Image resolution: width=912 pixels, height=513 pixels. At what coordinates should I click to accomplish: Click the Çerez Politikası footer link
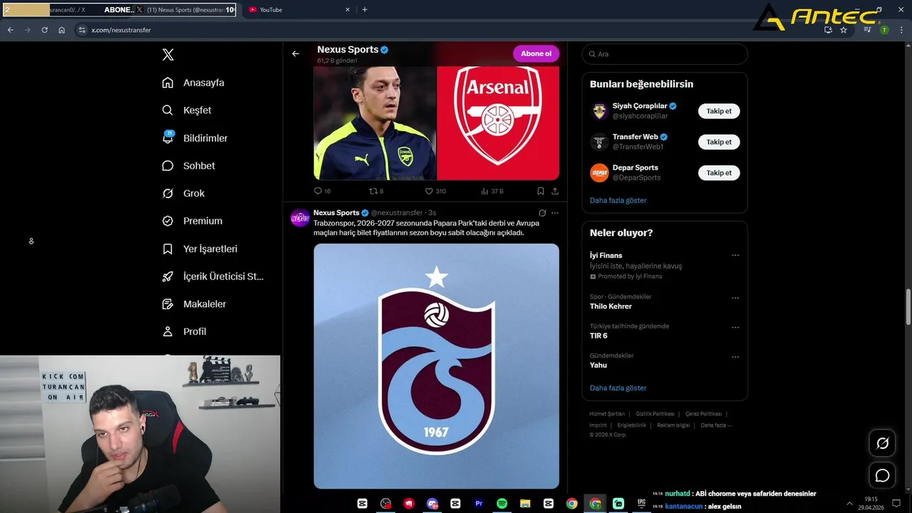[x=704, y=414]
